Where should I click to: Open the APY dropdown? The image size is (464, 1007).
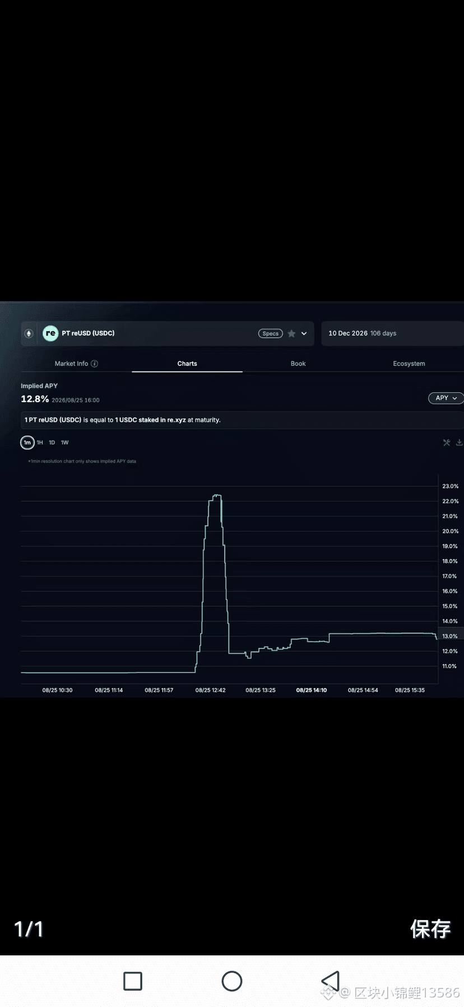point(446,398)
